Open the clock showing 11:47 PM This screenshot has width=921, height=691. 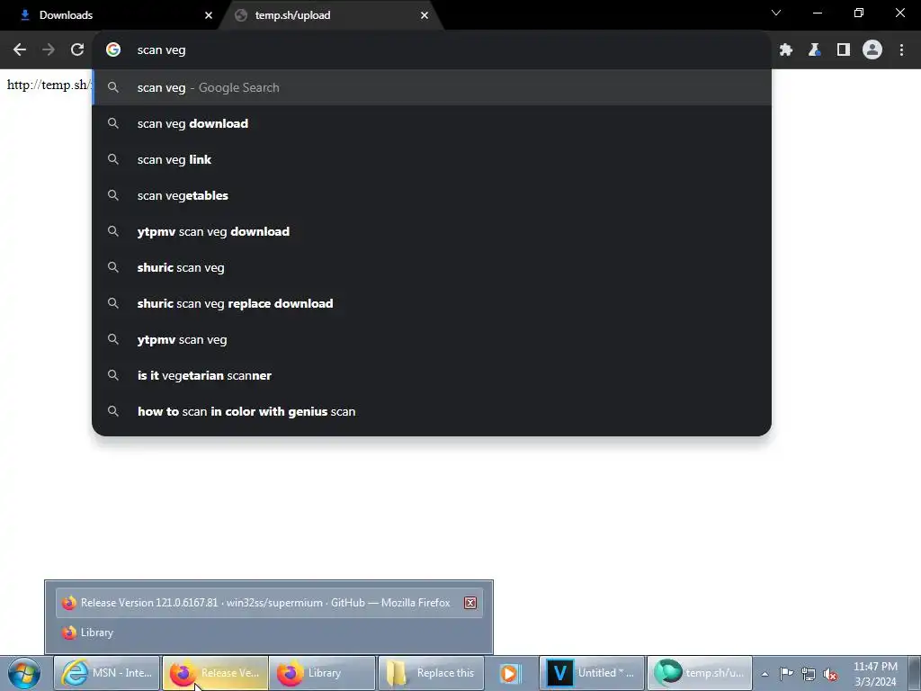coord(875,674)
